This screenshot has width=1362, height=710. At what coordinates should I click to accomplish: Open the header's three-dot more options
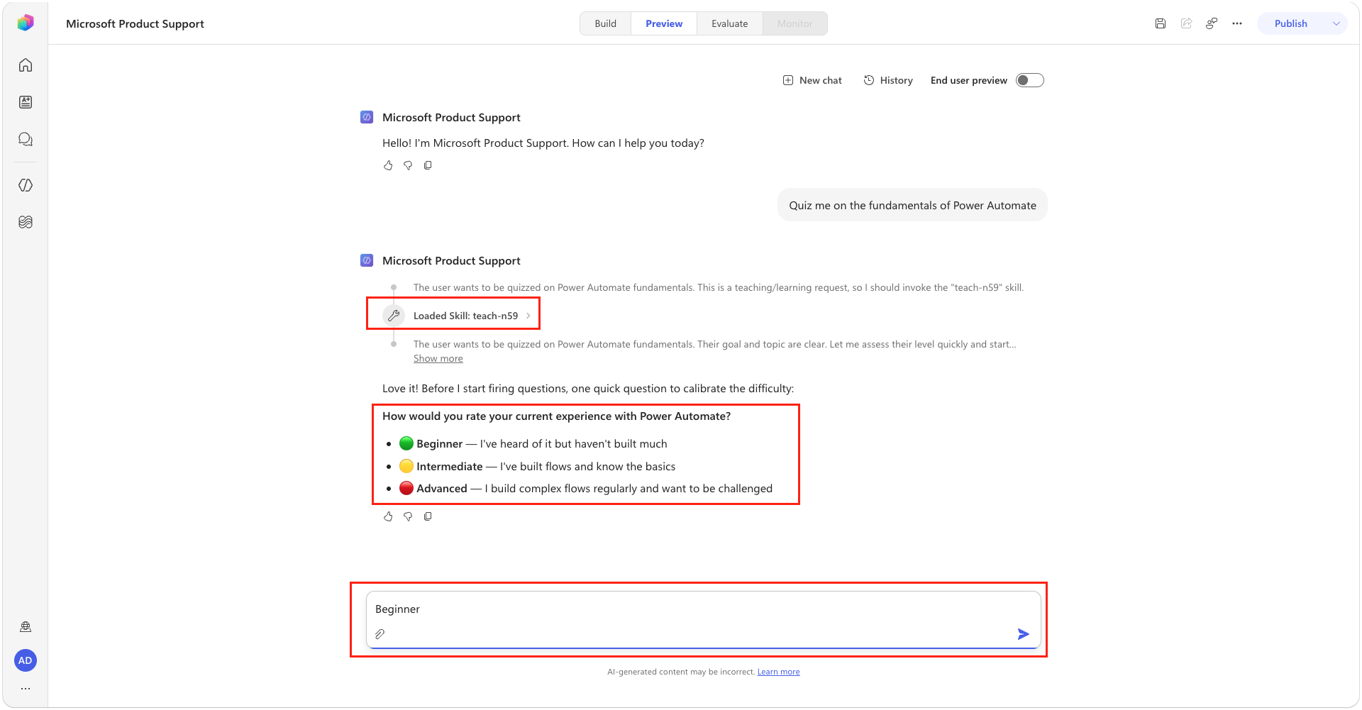1237,23
